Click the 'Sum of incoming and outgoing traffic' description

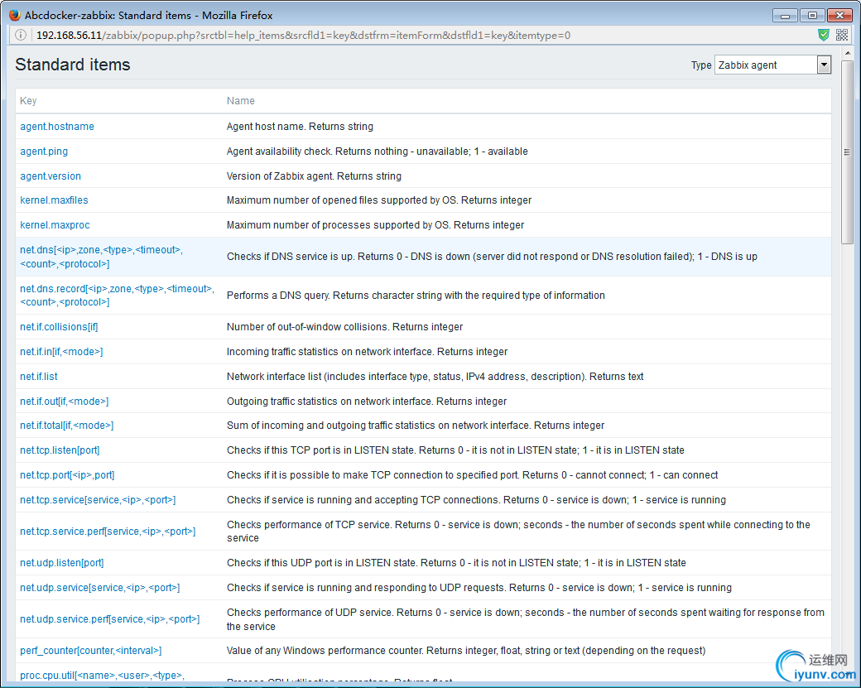tap(416, 425)
